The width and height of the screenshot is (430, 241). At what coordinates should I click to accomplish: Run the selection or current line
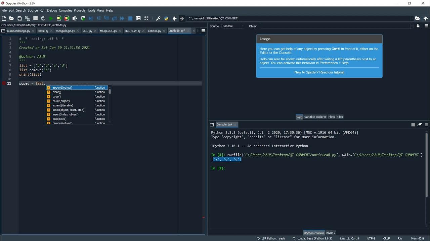tap(75, 18)
